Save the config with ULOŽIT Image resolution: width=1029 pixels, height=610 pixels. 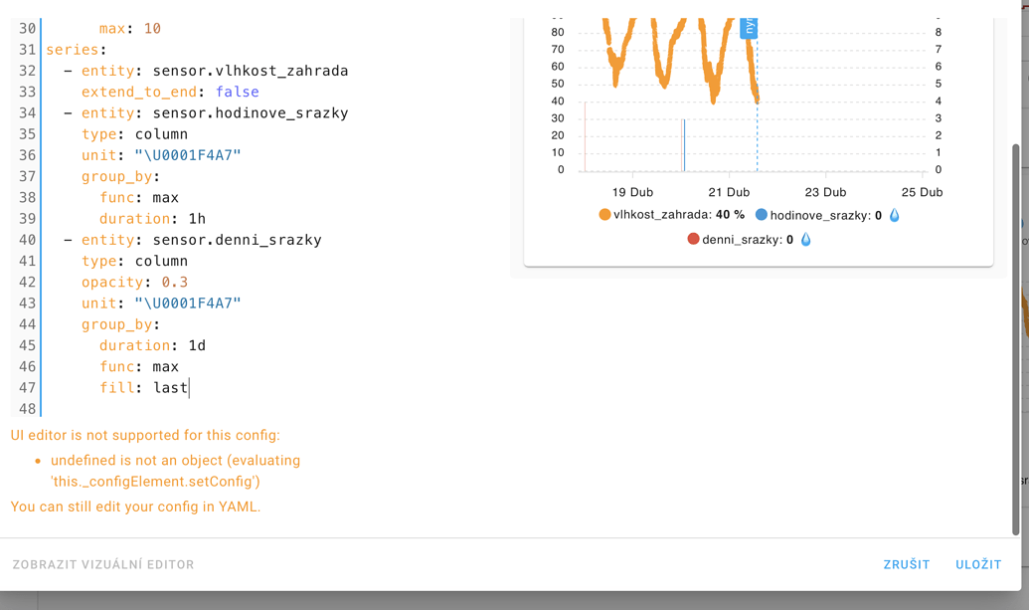coord(978,564)
